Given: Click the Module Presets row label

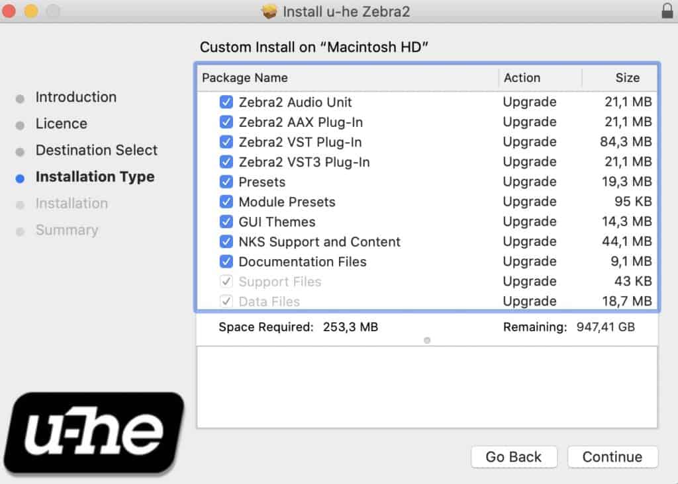Looking at the screenshot, I should 287,202.
